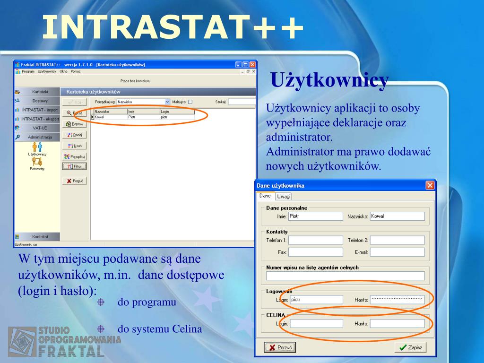The image size is (484, 363).
Task: Click the application icon in main title bar
Action: [17, 65]
